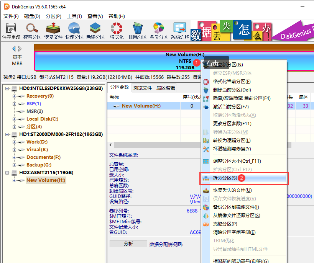314x263 pixels.
Task: Open the 磁盘(D) menu
Action: (32, 16)
